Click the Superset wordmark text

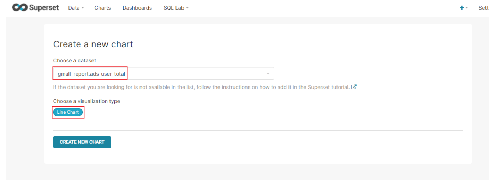(44, 8)
